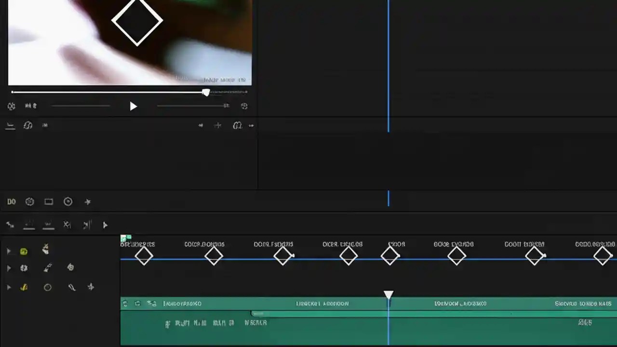Open the settings gear in the player controls
Image resolution: width=617 pixels, height=347 pixels.
tap(11, 106)
